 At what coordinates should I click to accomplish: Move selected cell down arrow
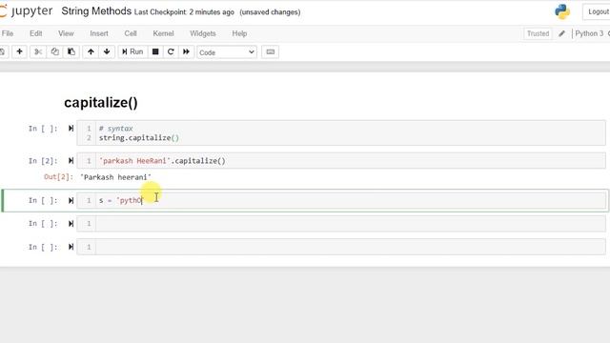(107, 51)
